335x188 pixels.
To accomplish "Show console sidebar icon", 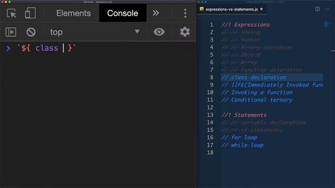I will coord(10,32).
